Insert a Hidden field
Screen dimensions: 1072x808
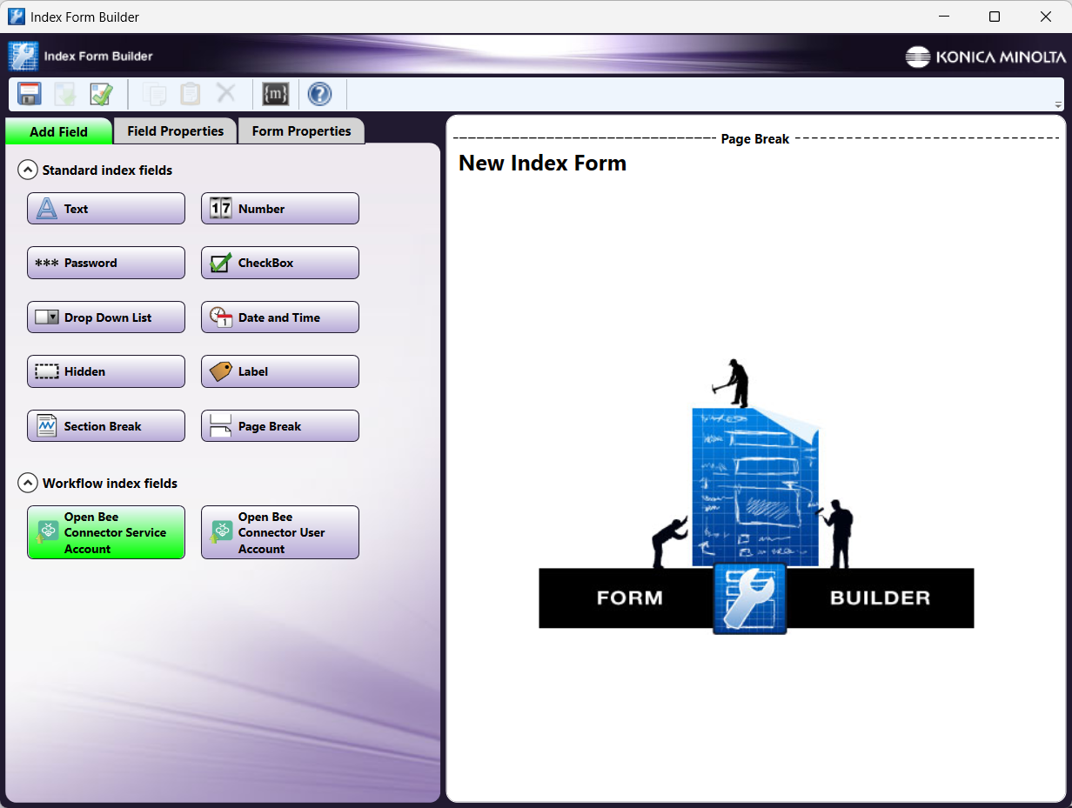(105, 371)
